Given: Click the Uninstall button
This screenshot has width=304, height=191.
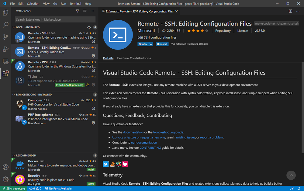Looking at the screenshot, I should 162,44.
